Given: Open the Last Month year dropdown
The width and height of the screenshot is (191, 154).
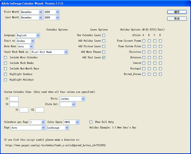Looking at the screenshot, I should [52, 18].
